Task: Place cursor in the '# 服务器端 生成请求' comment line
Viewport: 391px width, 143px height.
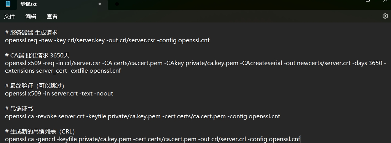Action: click(x=32, y=32)
